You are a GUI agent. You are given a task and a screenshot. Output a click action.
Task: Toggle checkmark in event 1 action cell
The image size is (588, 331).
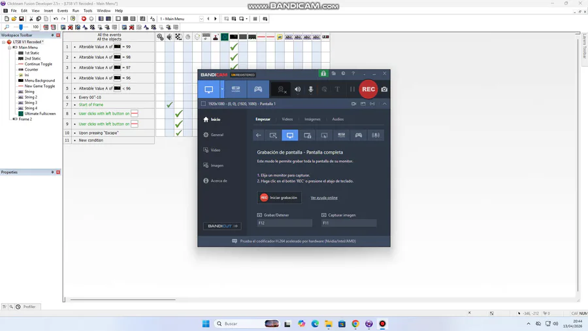click(234, 47)
